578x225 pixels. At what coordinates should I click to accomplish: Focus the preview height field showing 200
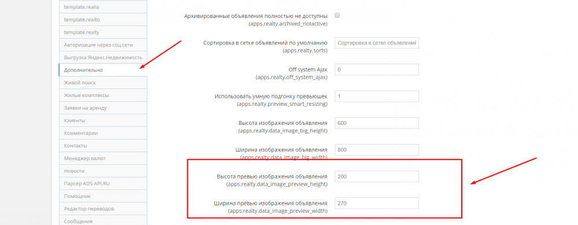377,176
